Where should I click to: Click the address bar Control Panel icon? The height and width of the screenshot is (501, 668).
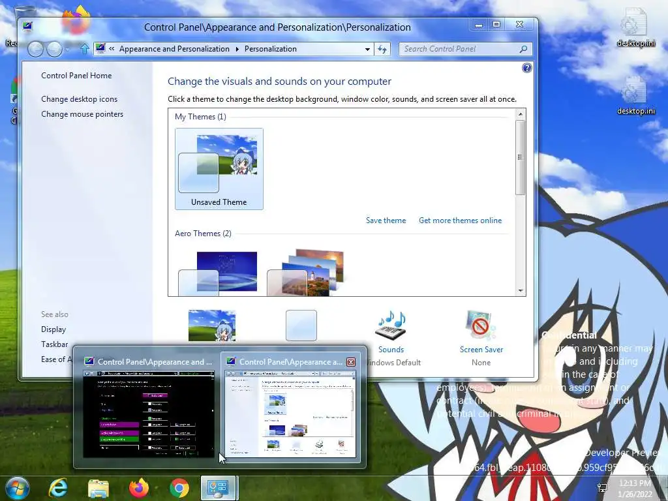(100, 48)
